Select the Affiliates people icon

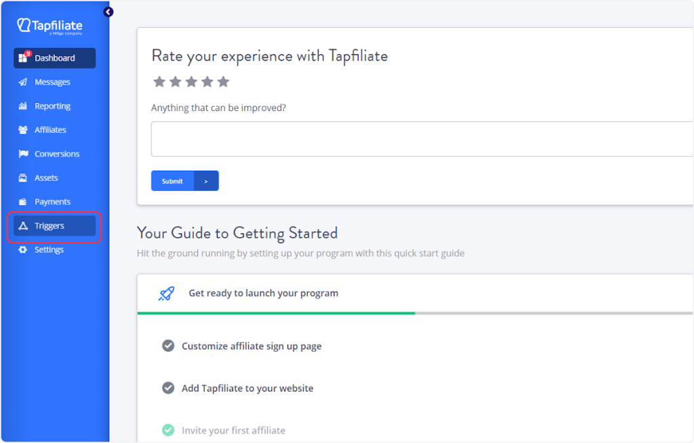coord(23,130)
